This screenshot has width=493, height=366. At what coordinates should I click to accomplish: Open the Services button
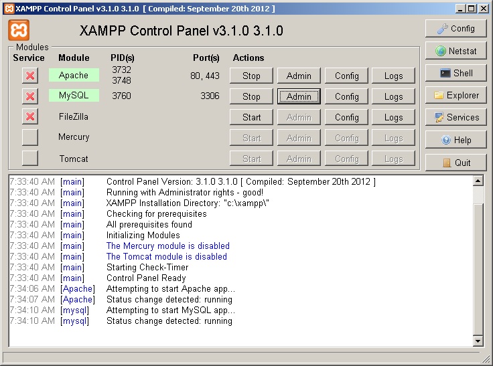tap(455, 117)
